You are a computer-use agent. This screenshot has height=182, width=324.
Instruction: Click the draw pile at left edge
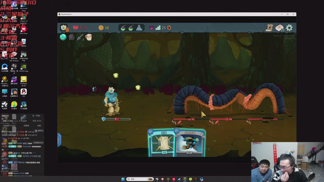pos(59,140)
